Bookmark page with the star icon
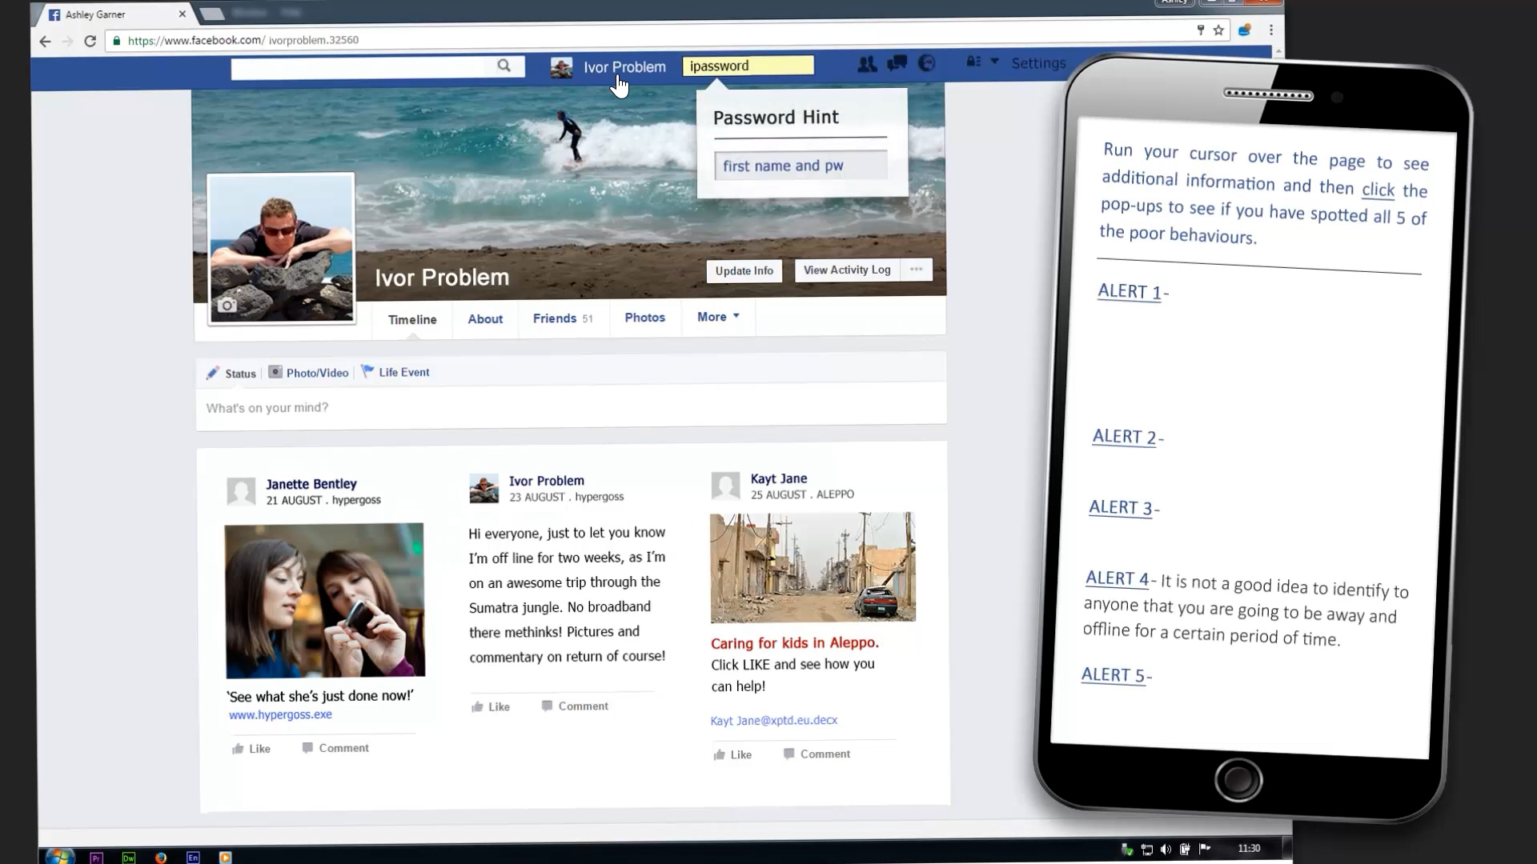1537x864 pixels. pyautogui.click(x=1218, y=30)
